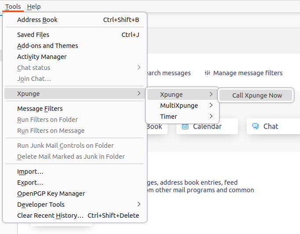Click the Manage message filters sliders icon
The width and height of the screenshot is (300, 234).
click(x=207, y=73)
